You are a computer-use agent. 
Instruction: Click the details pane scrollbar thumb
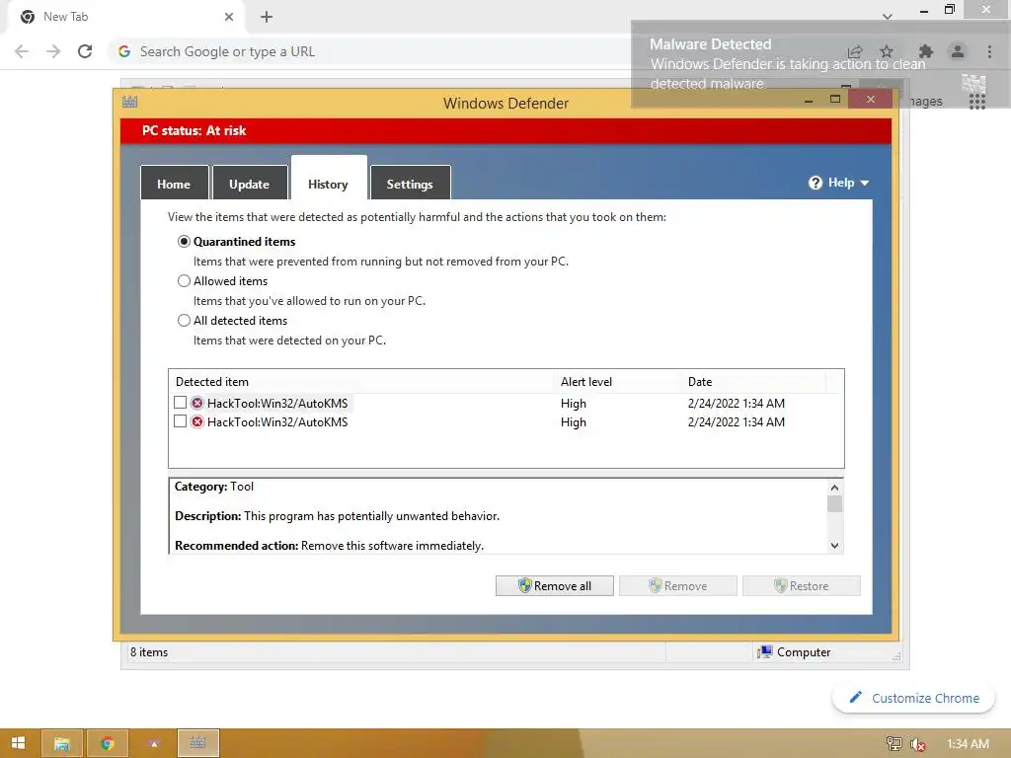coord(834,503)
